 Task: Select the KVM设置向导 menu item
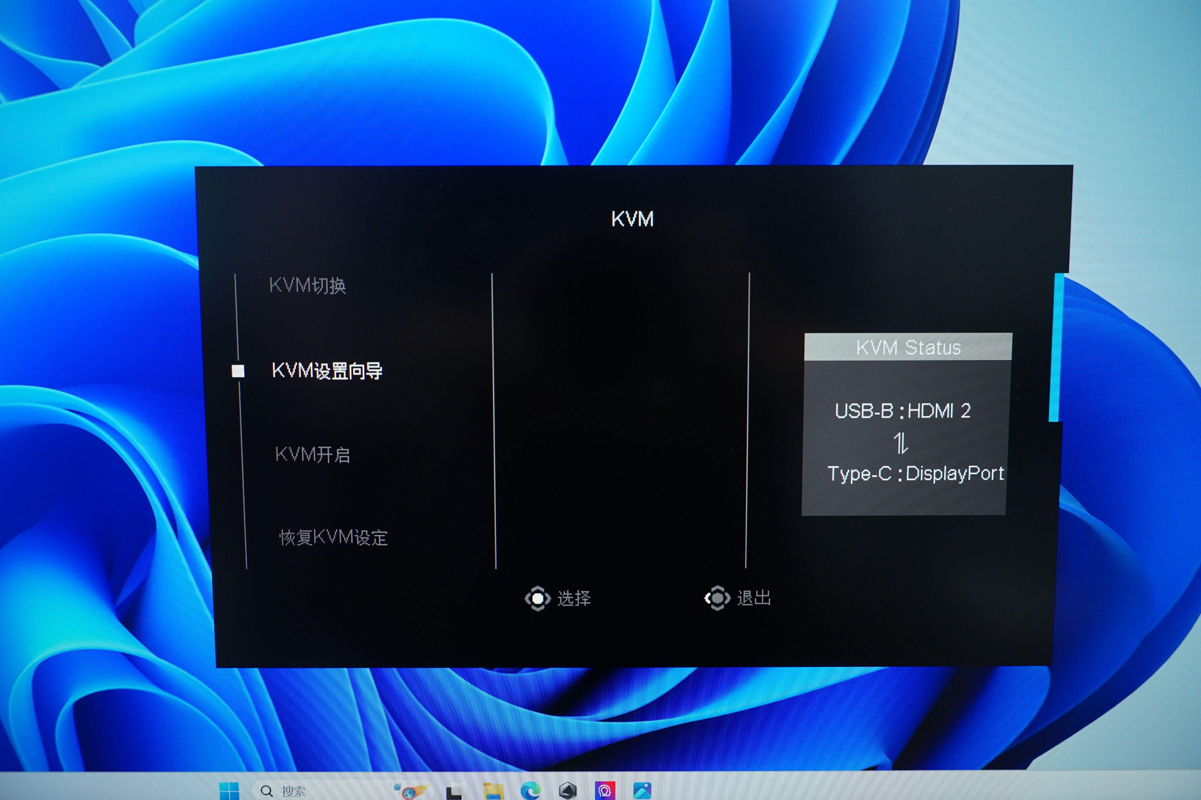(327, 370)
